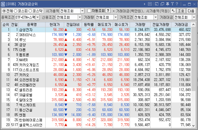Select the 쓰리빌리언 stock name
The image size is (198, 130).
click(27, 85)
